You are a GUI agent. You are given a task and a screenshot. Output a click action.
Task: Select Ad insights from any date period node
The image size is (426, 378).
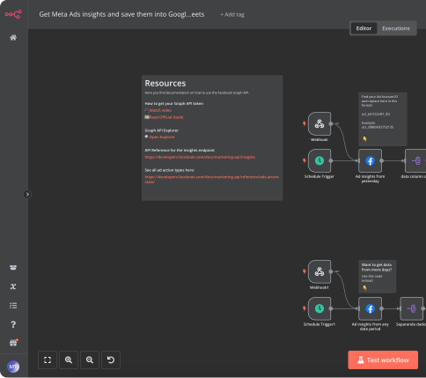coord(370,308)
